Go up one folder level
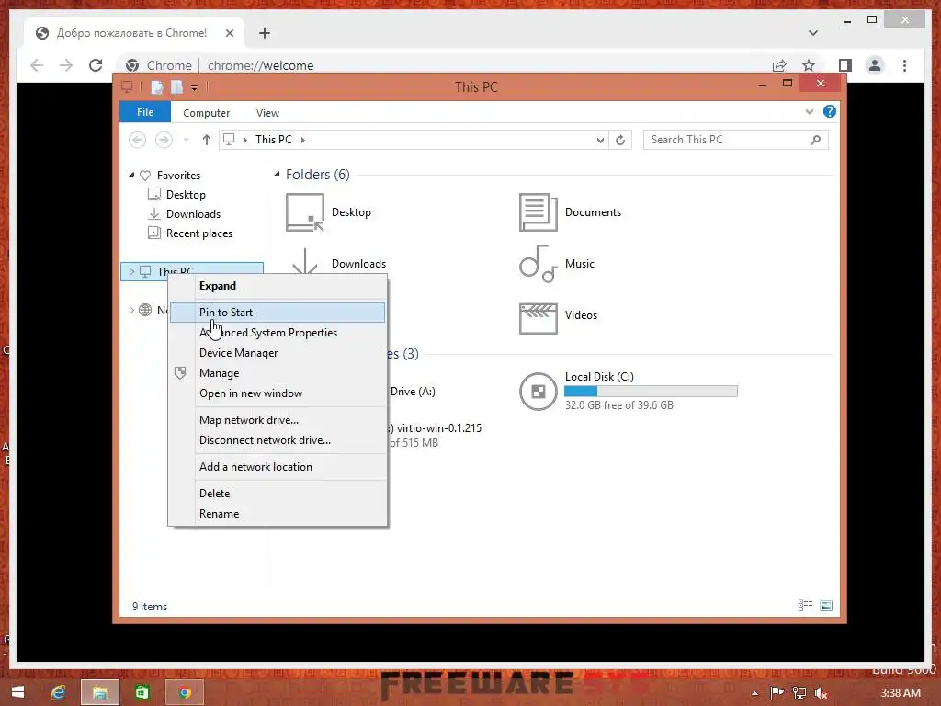Image resolution: width=941 pixels, height=706 pixels. (207, 140)
